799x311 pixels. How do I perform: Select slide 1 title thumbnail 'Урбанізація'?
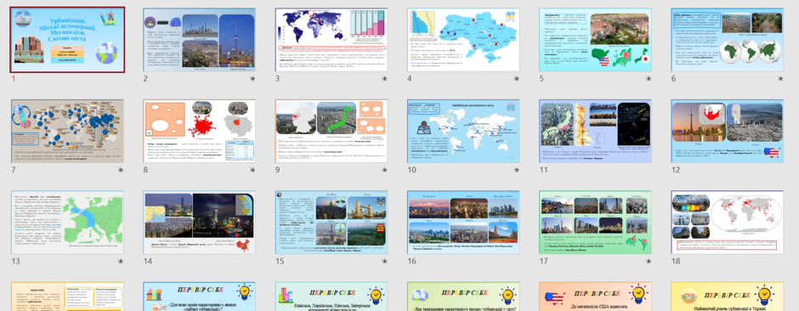[x=67, y=40]
